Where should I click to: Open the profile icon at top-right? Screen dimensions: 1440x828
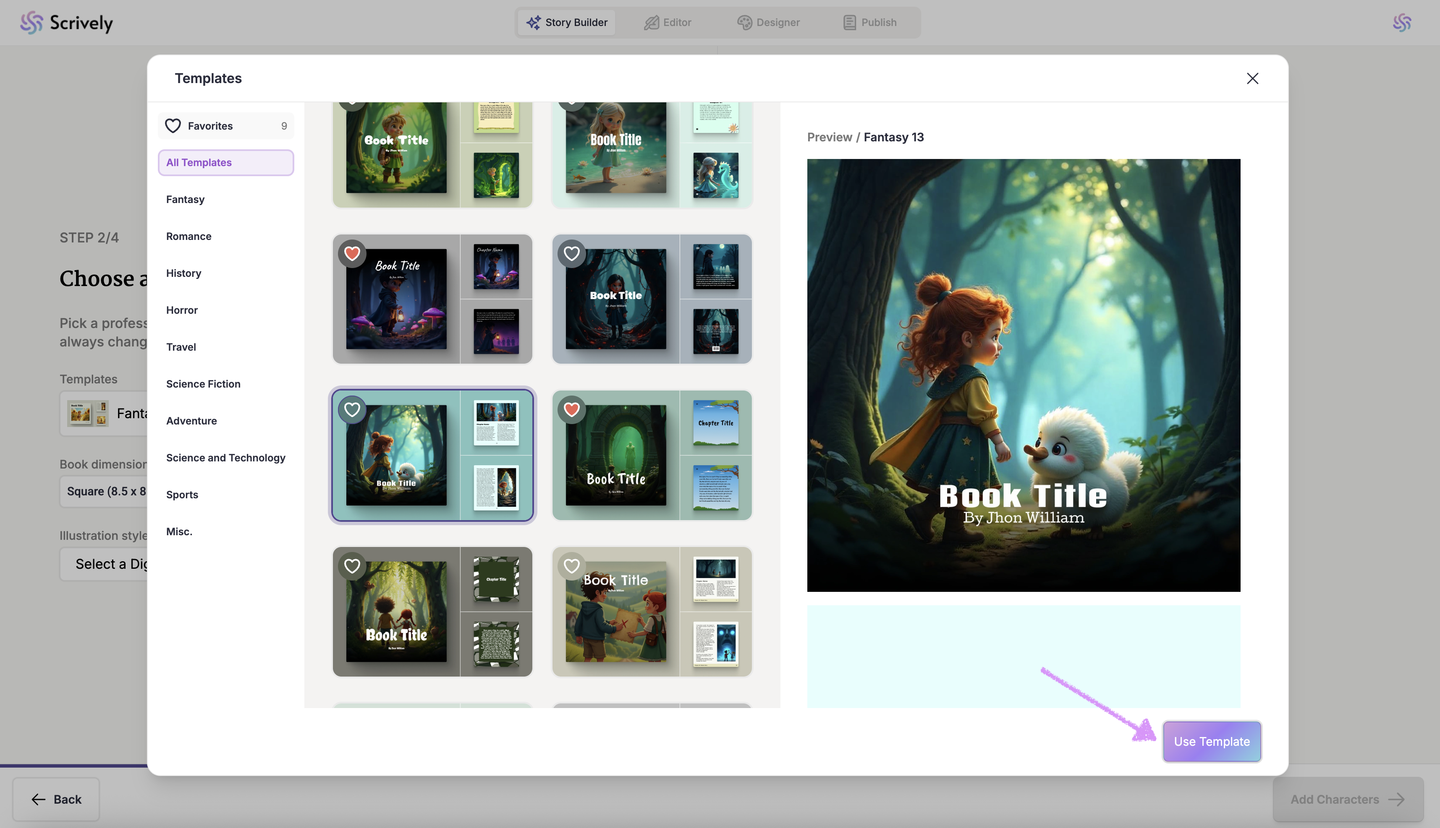click(x=1401, y=23)
